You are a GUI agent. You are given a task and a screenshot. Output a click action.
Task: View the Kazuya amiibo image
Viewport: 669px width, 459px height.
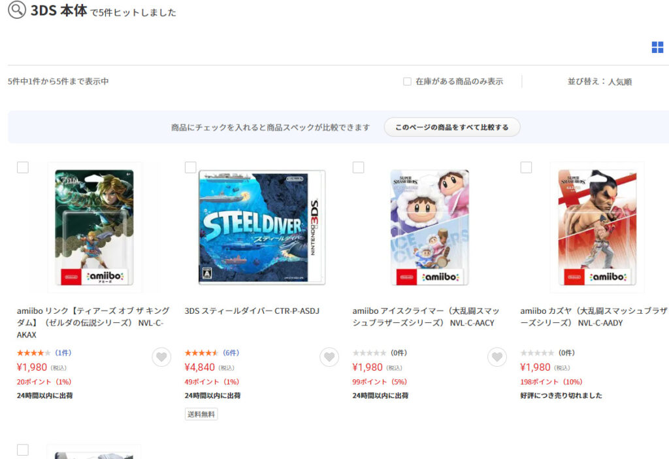click(597, 227)
